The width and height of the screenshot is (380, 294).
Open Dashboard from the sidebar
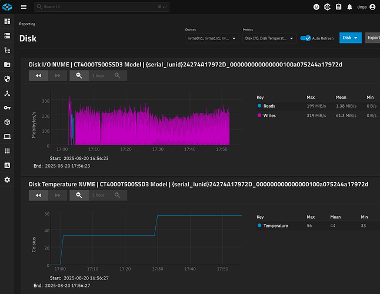click(x=7, y=21)
